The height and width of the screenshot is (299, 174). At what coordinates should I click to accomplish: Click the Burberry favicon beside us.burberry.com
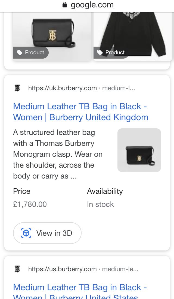17,269
